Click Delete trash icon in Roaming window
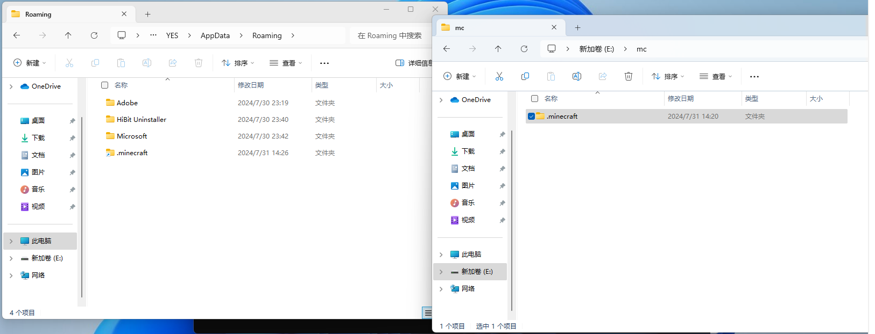This screenshot has height=334, width=875. 199,63
